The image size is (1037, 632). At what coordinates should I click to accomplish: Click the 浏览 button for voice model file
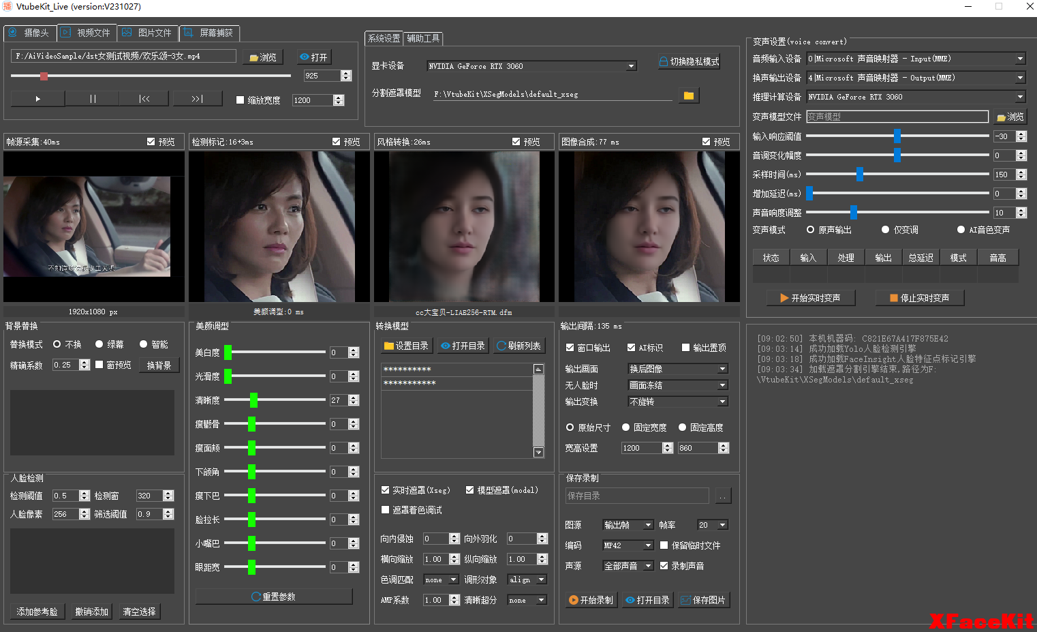coord(1010,117)
